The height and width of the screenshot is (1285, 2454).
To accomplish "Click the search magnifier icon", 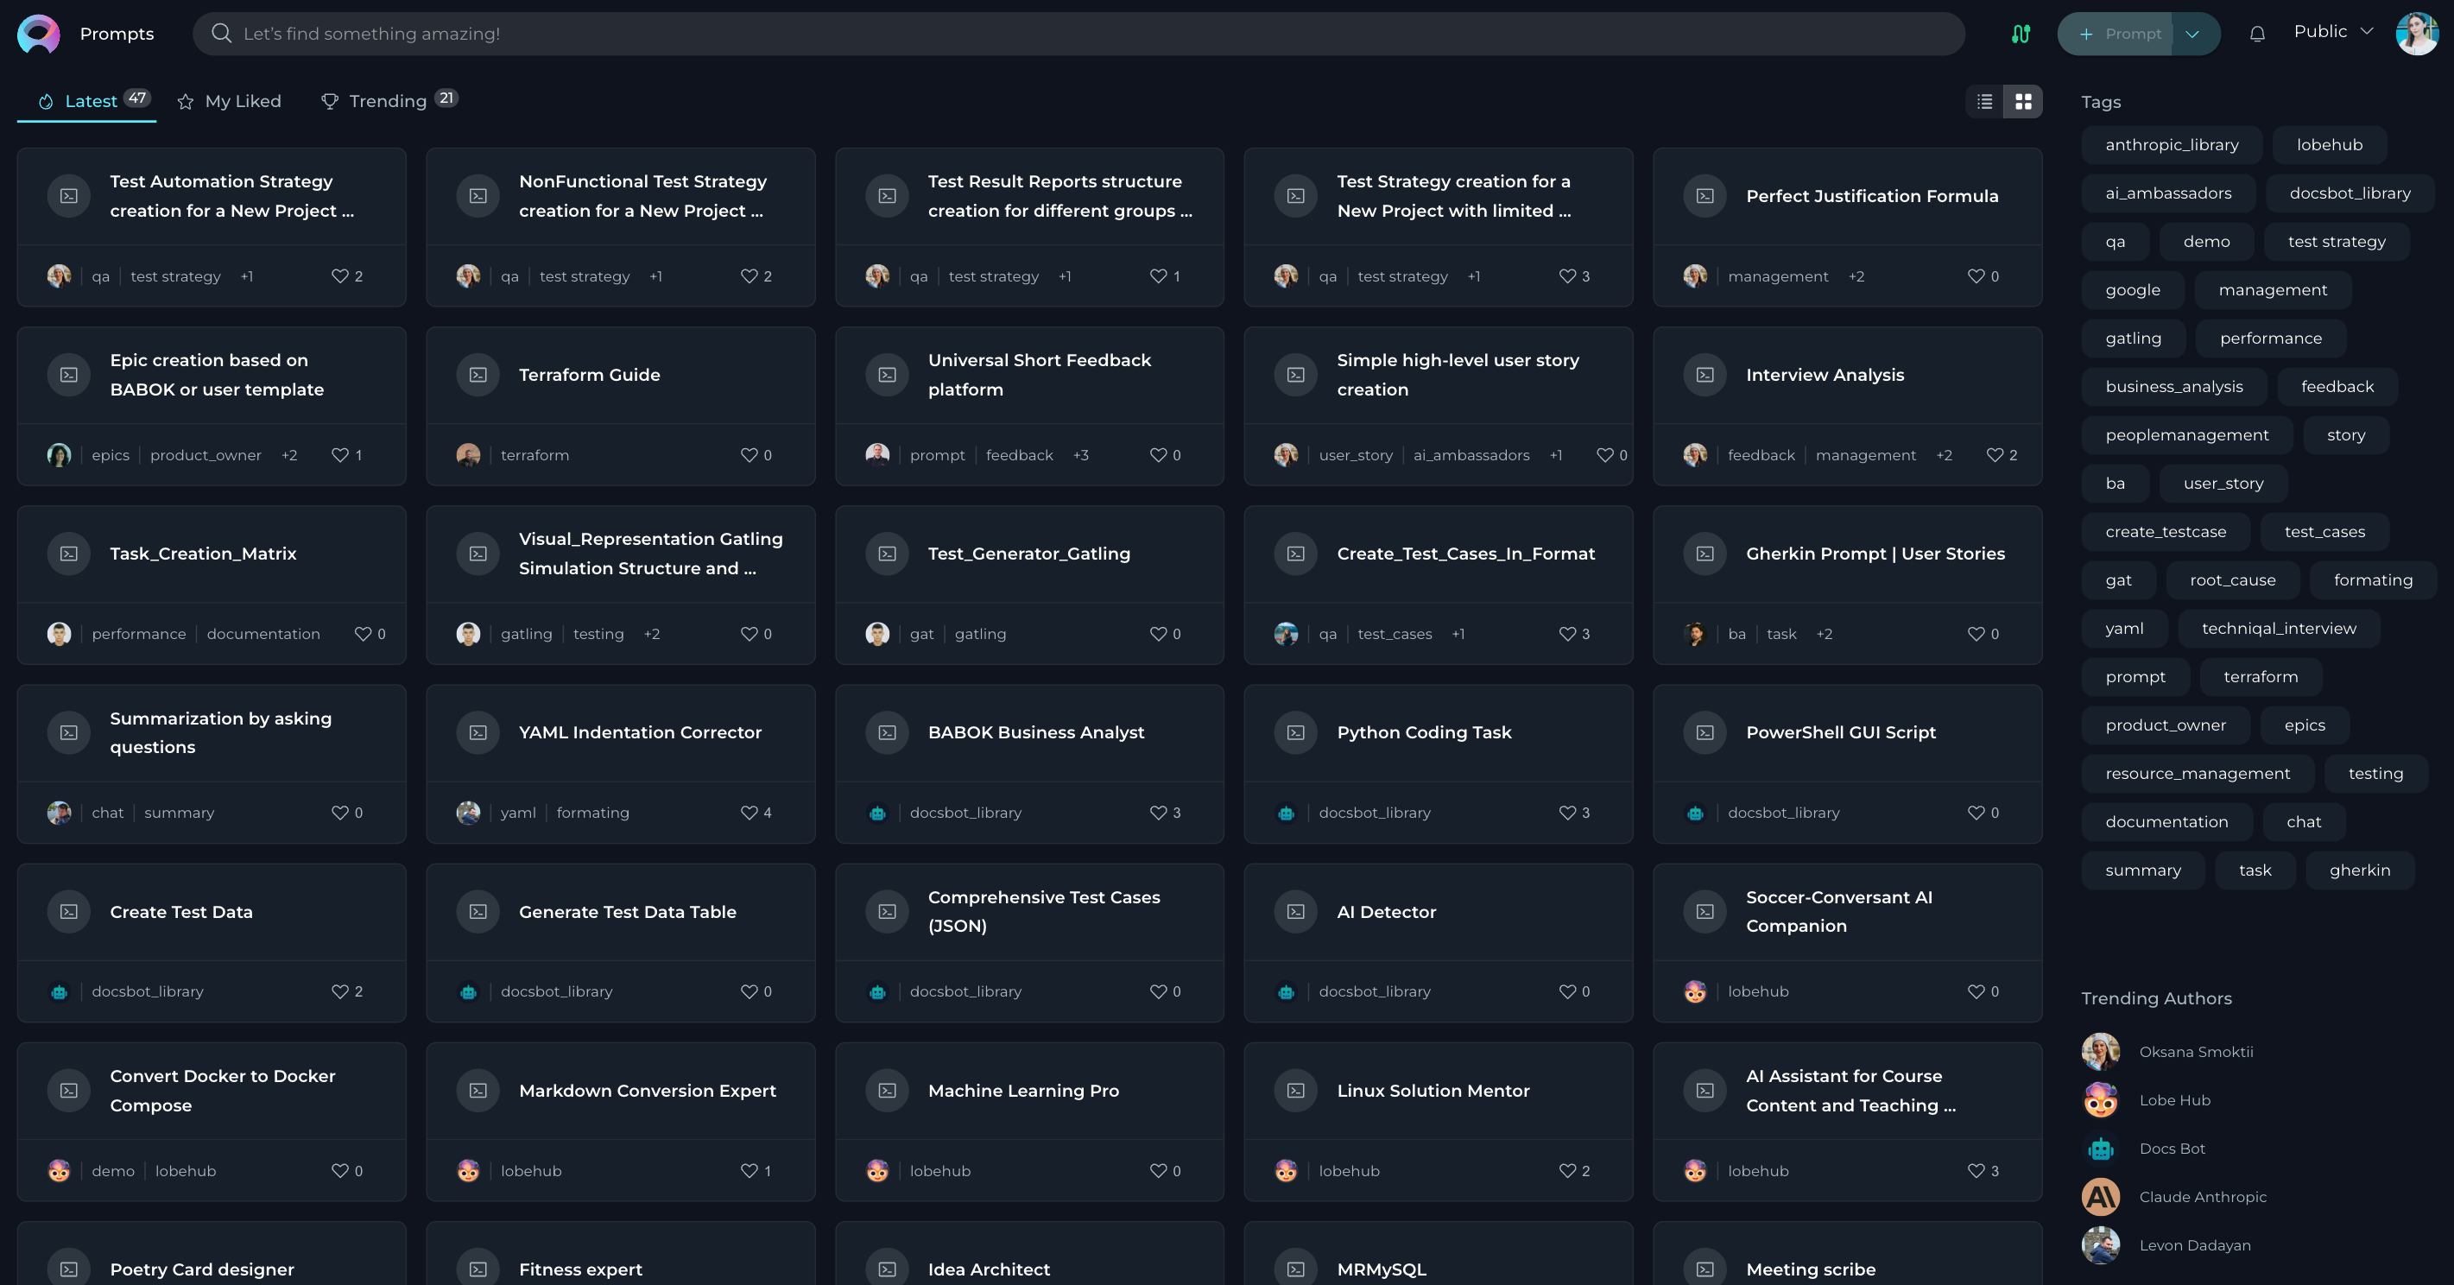I will (221, 34).
